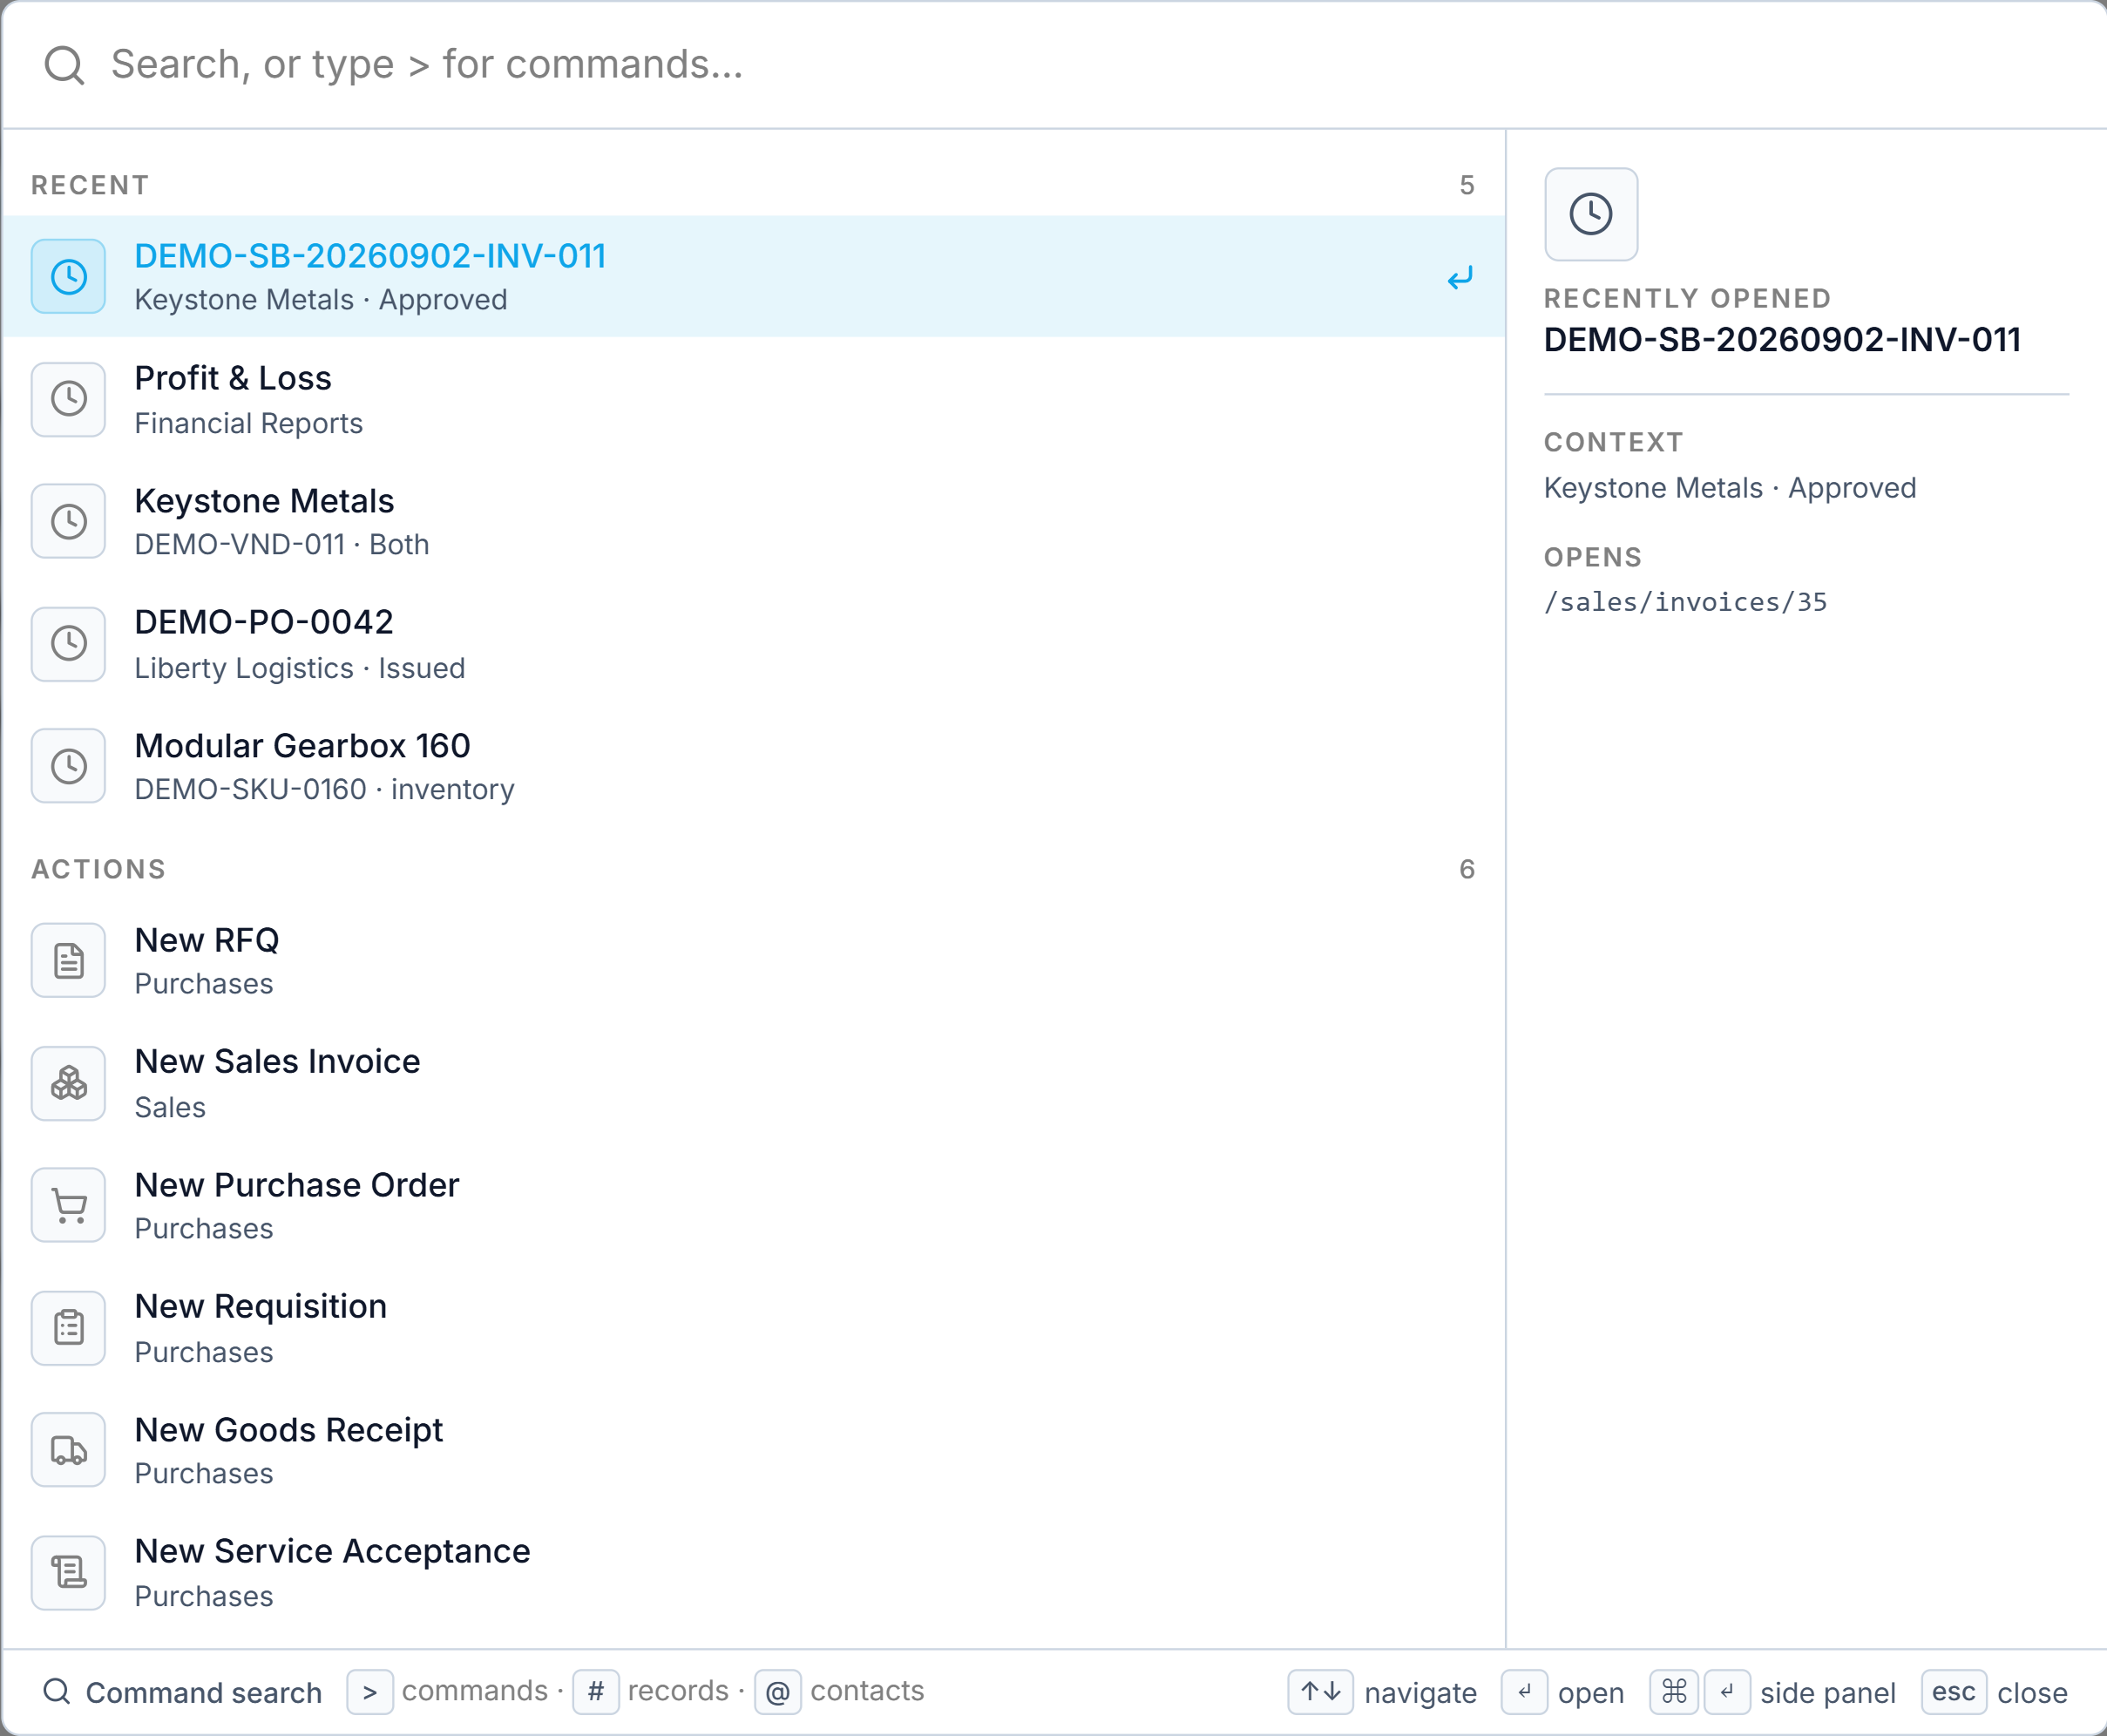Click the New Sales Invoice boxes icon
Screen dimensions: 2107x1736
68,1083
